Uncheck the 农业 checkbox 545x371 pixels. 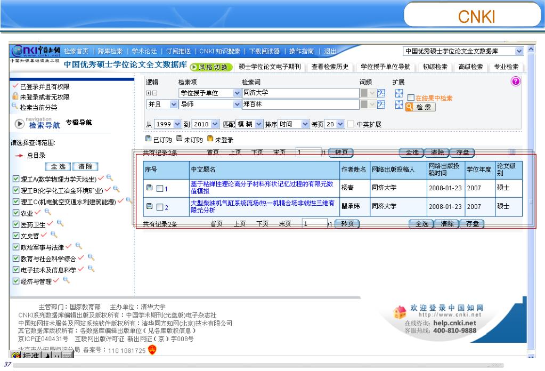(x=15, y=213)
